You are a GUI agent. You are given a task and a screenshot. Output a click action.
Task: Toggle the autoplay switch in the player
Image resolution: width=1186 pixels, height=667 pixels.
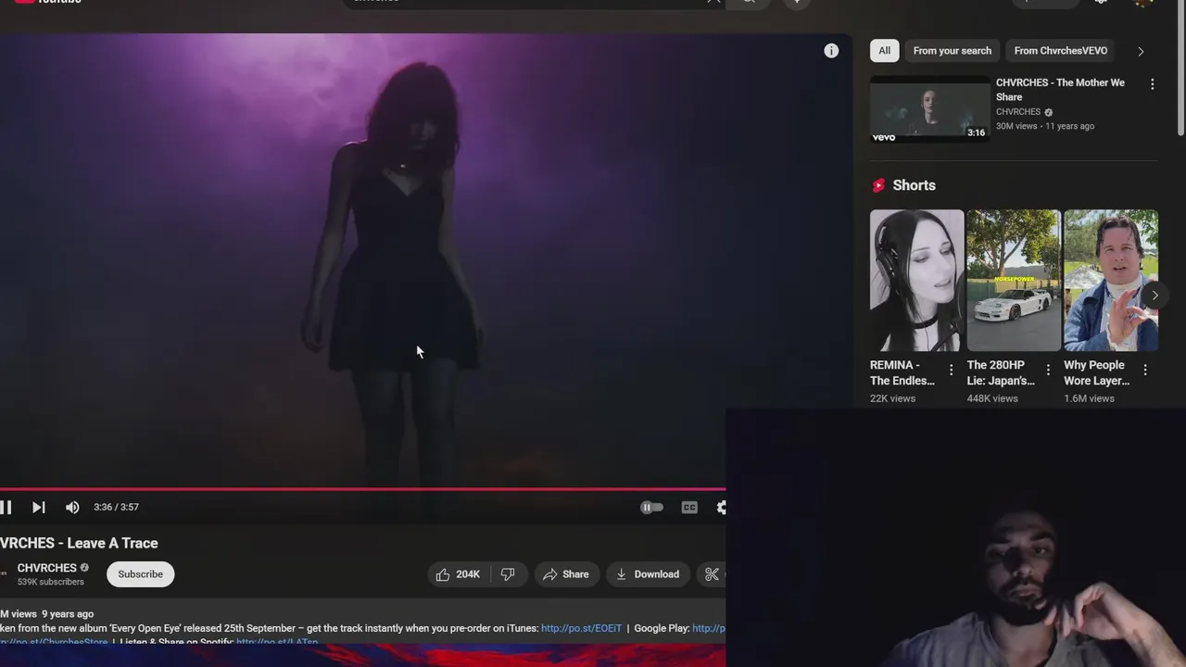tap(651, 507)
